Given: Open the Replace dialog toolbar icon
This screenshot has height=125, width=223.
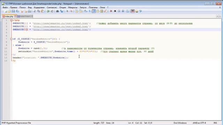Looking at the screenshot, I should pyautogui.click(x=61, y=11).
